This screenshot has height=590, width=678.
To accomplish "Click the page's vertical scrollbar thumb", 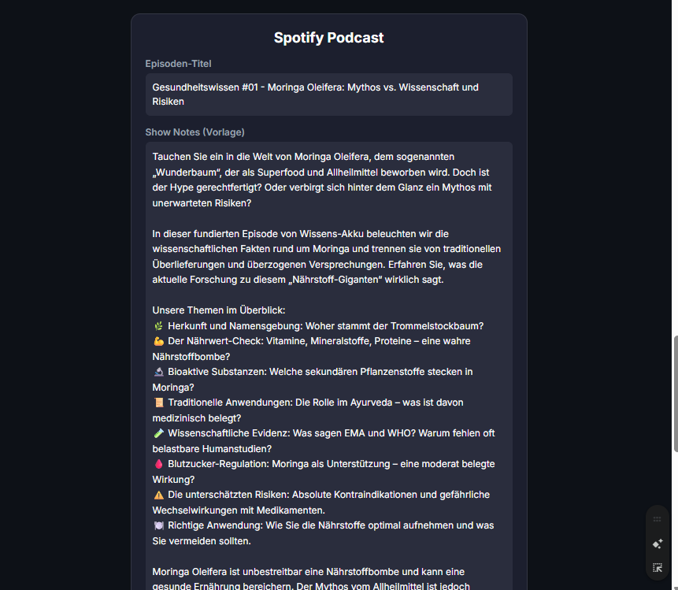I will (x=675, y=394).
